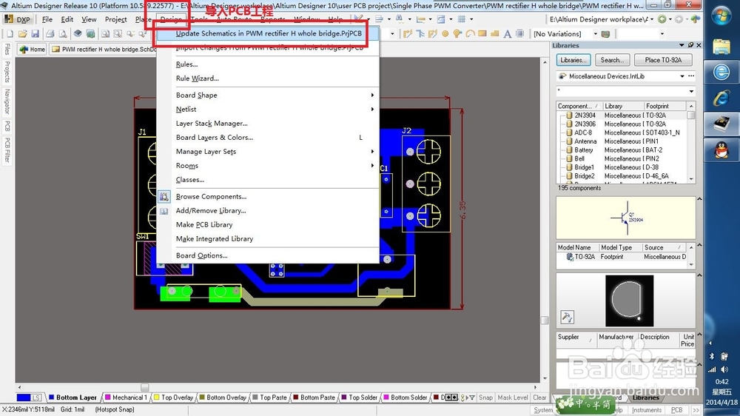
Task: Select the Bridge1 component row
Action: (x=622, y=167)
